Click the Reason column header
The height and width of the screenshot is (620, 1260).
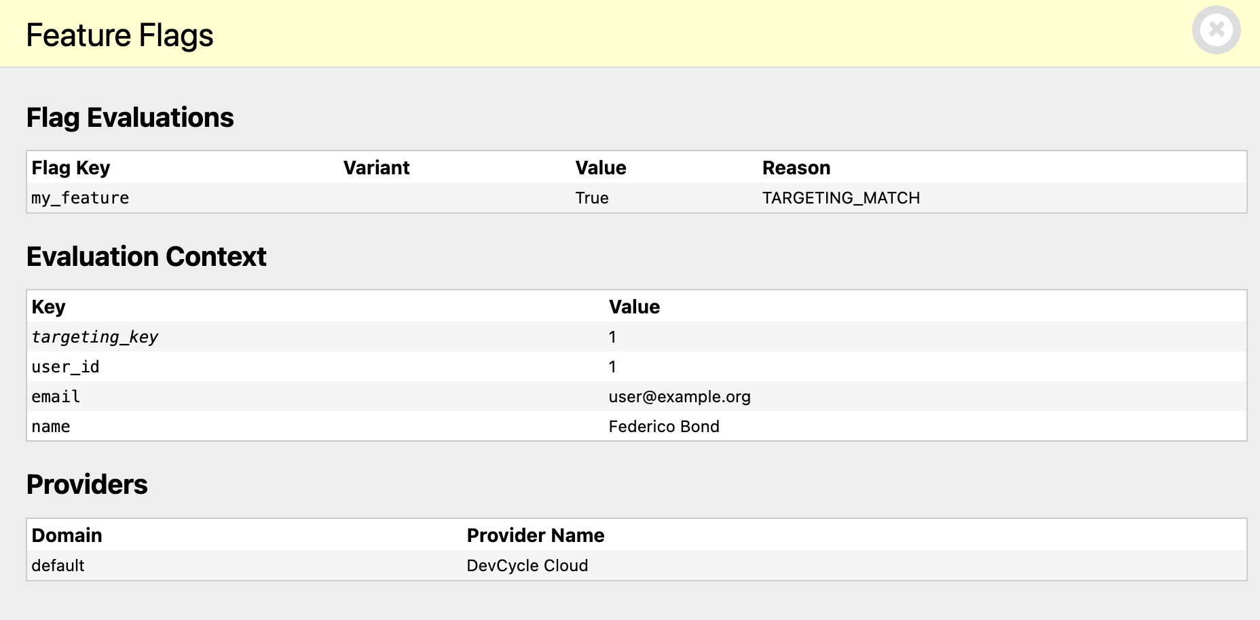(x=797, y=168)
